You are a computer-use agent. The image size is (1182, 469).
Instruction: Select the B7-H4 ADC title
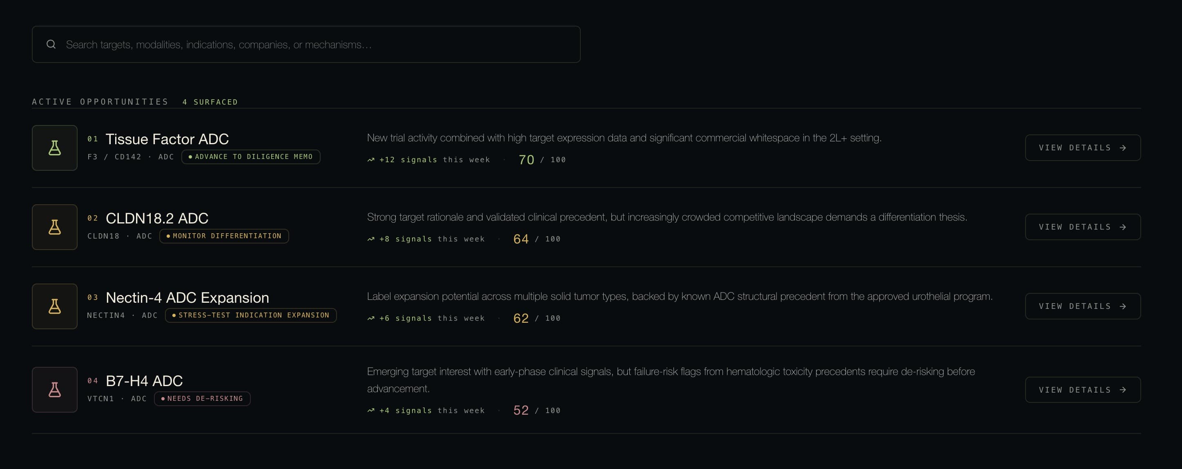click(144, 380)
